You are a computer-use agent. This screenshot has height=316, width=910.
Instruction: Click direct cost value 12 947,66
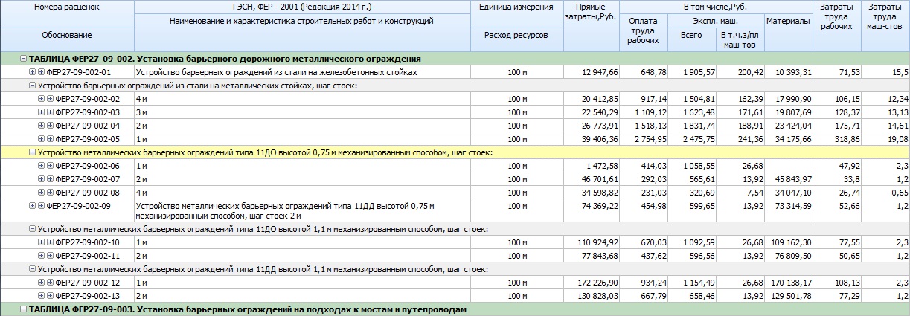[600, 72]
